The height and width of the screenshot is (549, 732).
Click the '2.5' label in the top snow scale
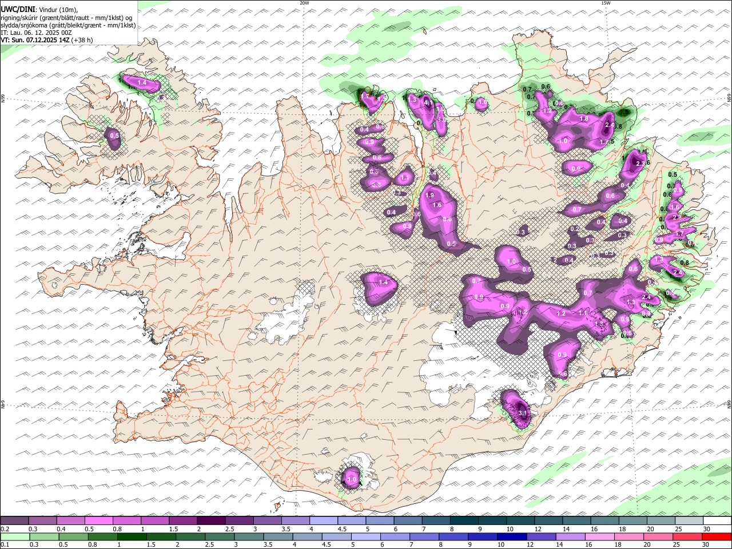[229, 529]
